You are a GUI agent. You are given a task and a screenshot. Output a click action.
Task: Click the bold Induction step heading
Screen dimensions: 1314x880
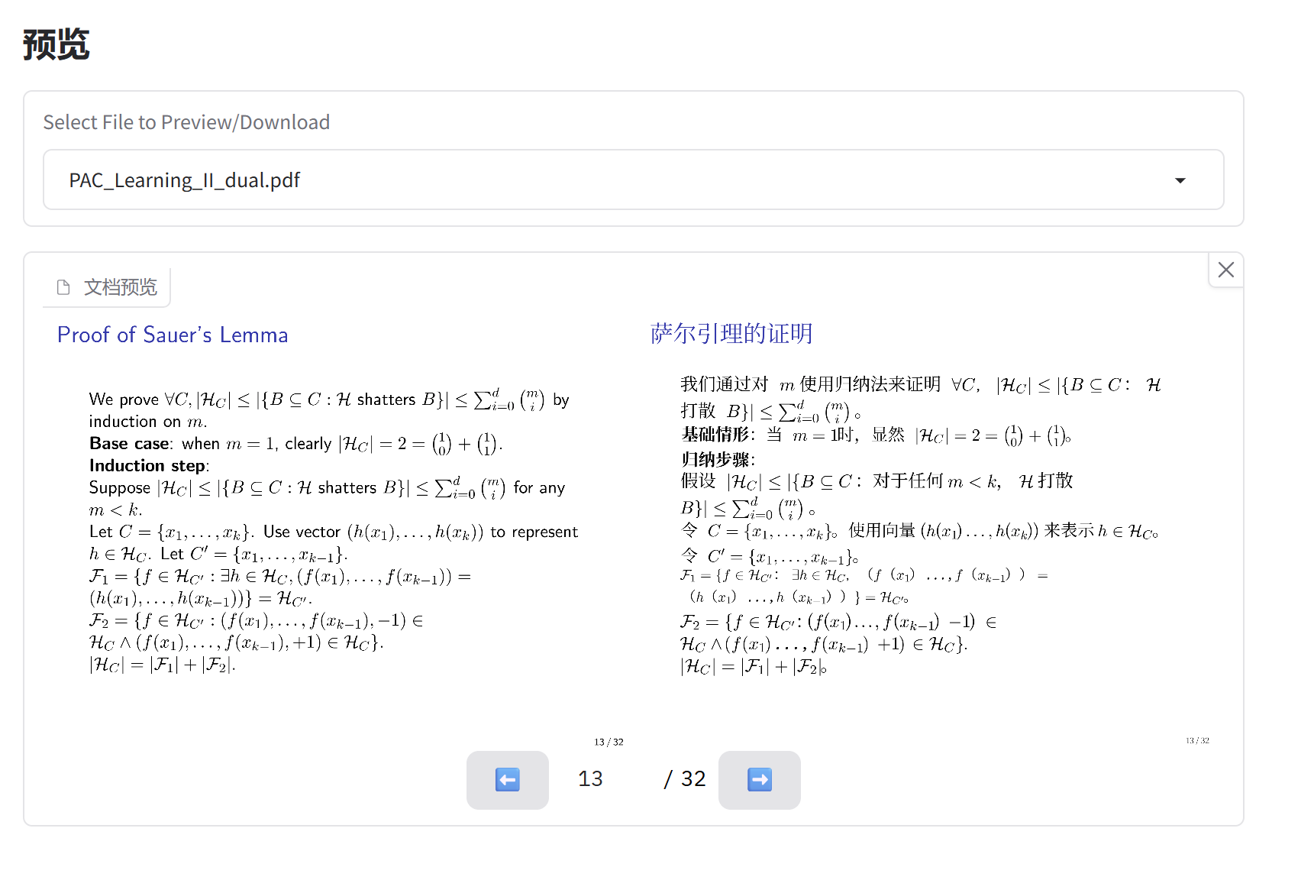147,466
